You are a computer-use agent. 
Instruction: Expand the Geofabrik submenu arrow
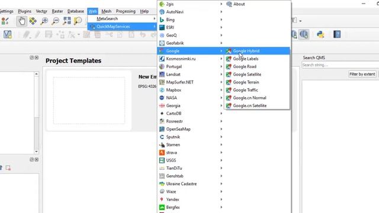coord(221,43)
